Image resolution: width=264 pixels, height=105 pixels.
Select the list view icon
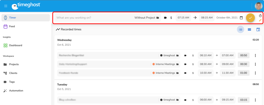coord(241,30)
